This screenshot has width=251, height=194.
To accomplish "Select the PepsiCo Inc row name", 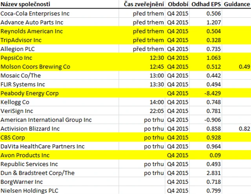I will point(17,58).
